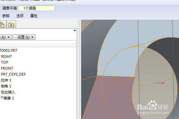
Task: Click the mirror plane collector field
Action: point(36,8)
